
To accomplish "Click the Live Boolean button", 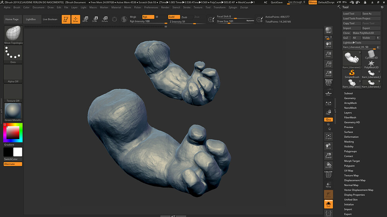I will (x=50, y=19).
